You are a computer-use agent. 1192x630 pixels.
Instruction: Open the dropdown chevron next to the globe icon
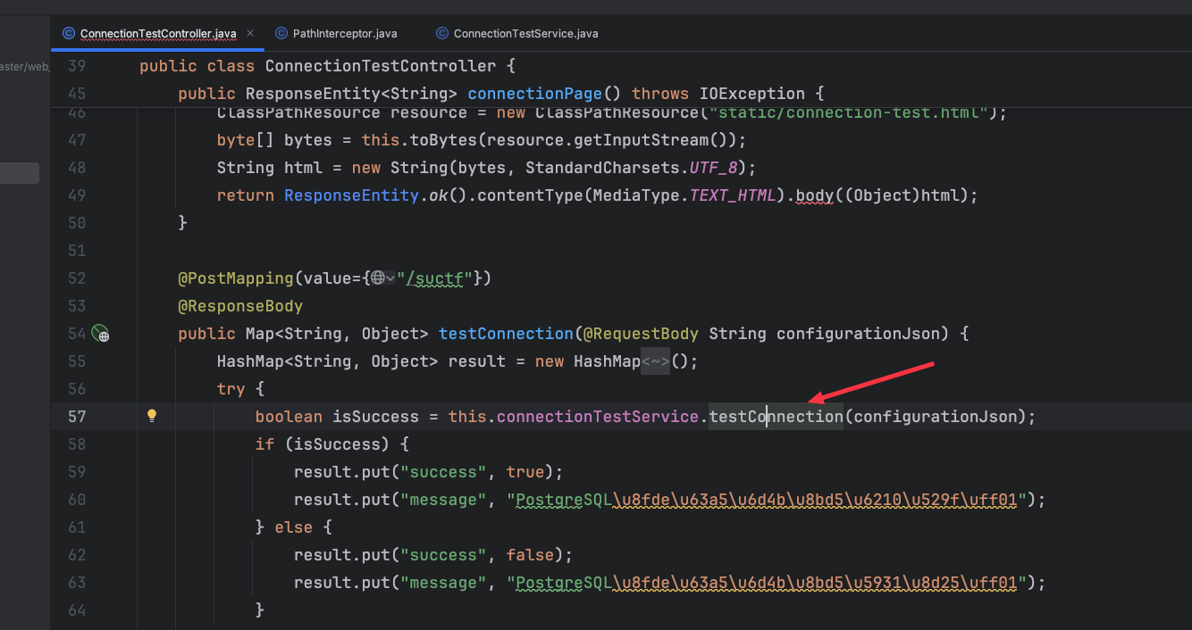(390, 278)
